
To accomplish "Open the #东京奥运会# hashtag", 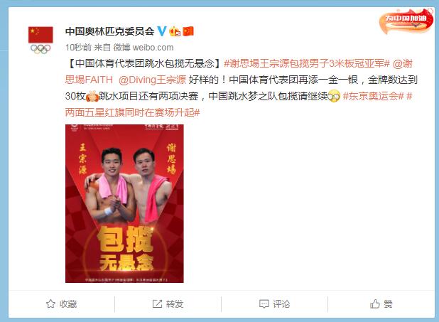I will [373, 96].
